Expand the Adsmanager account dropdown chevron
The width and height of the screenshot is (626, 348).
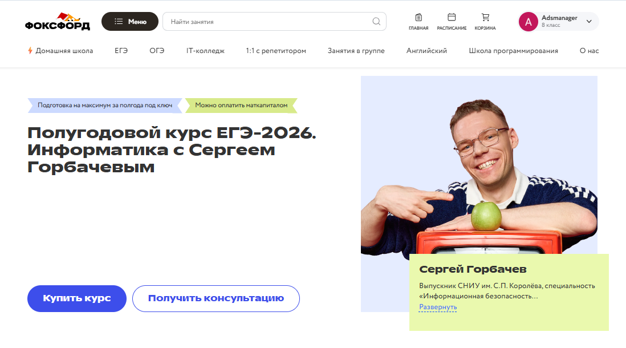589,22
